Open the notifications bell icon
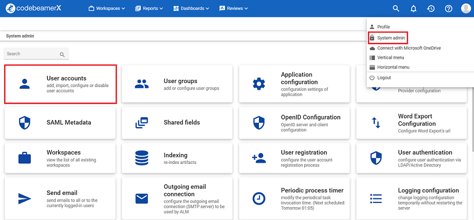Viewport: 474px width, 220px height. click(413, 8)
